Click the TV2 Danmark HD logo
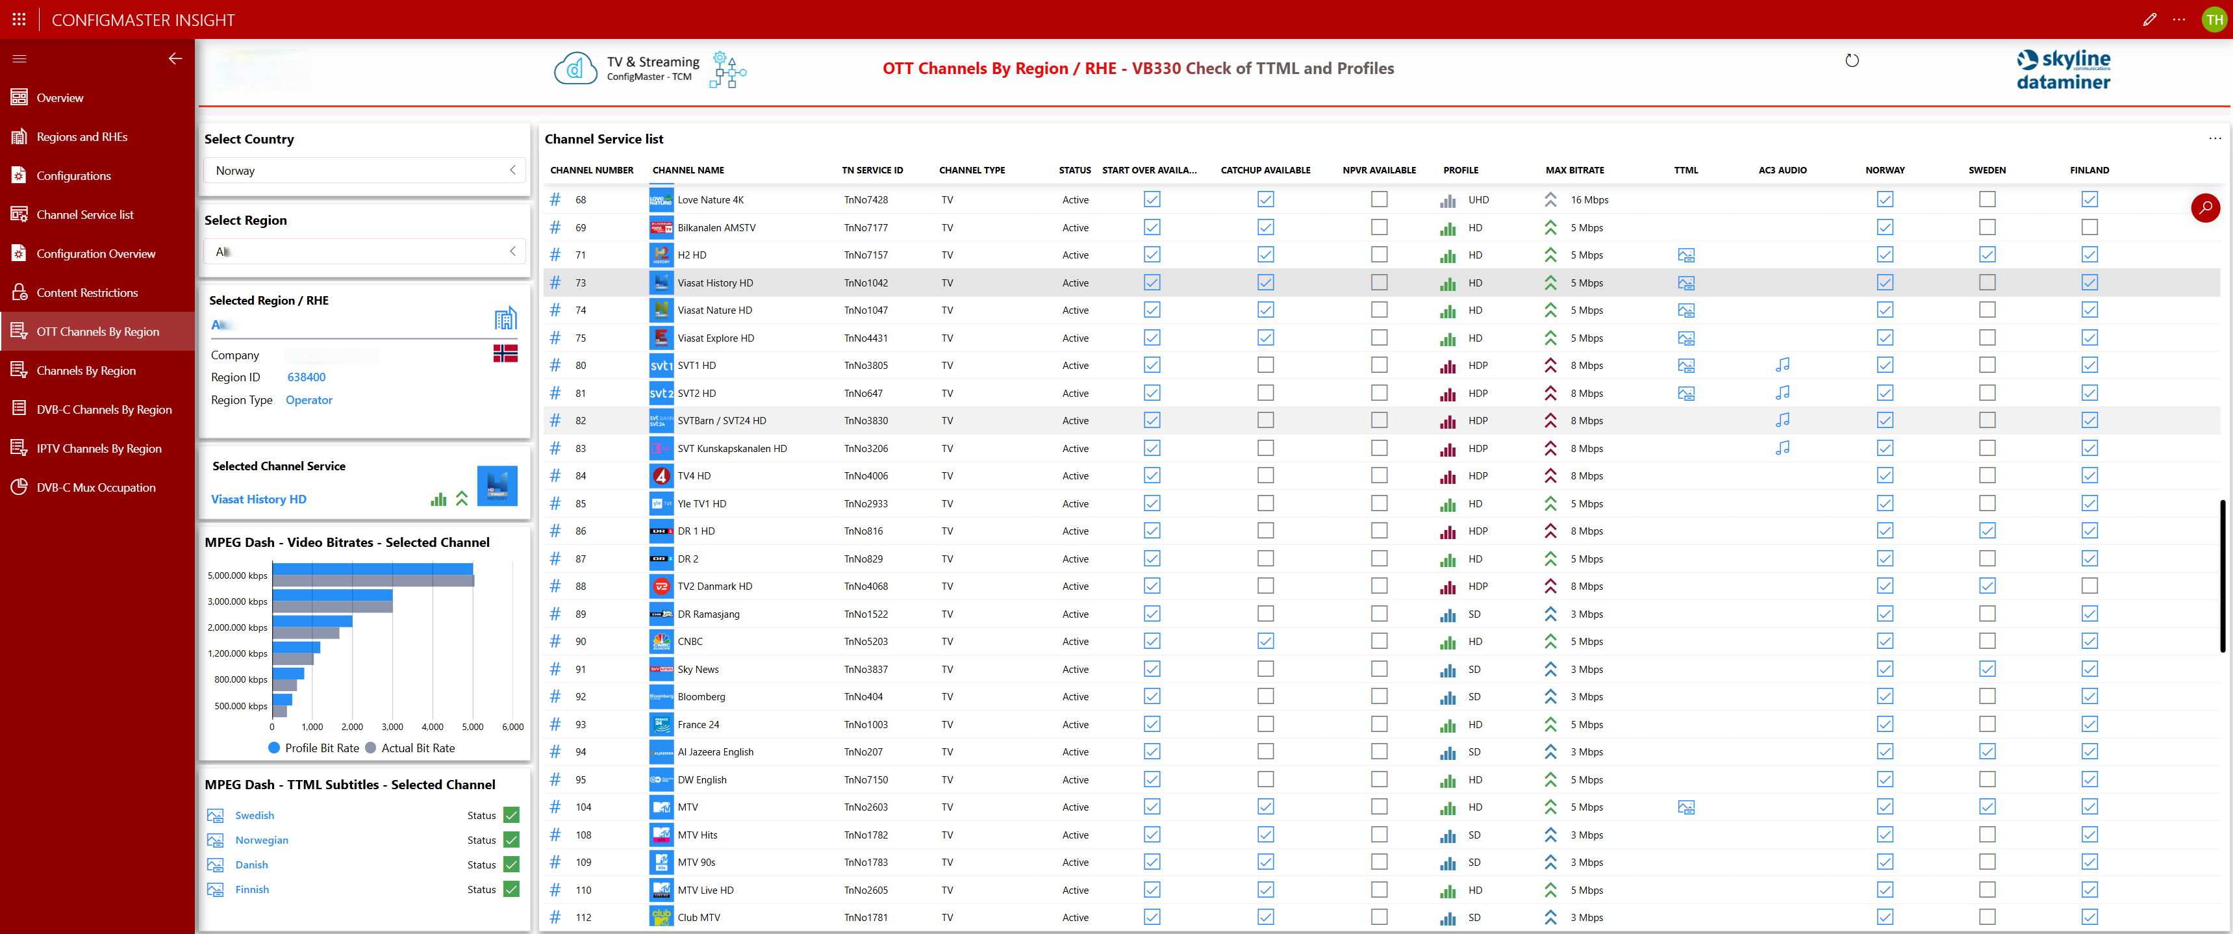Image resolution: width=2233 pixels, height=934 pixels. 661,587
